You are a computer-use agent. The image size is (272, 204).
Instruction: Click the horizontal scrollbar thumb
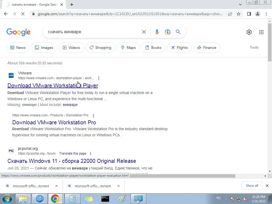[x=182, y=176]
